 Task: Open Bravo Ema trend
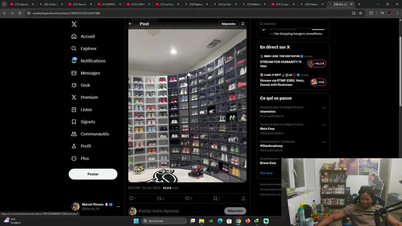tap(268, 163)
